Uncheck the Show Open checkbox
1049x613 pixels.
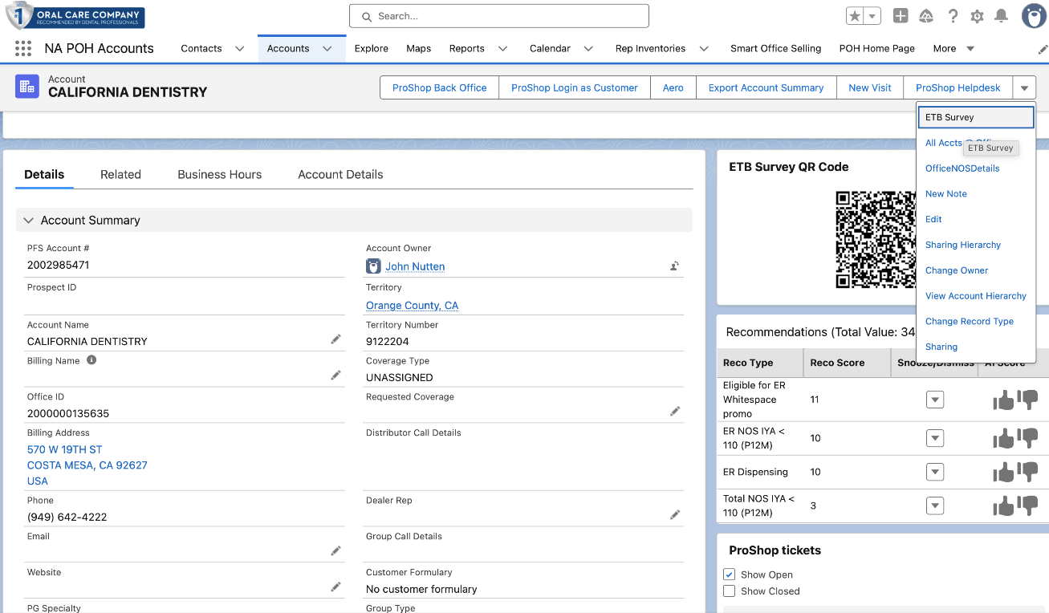[x=729, y=574]
